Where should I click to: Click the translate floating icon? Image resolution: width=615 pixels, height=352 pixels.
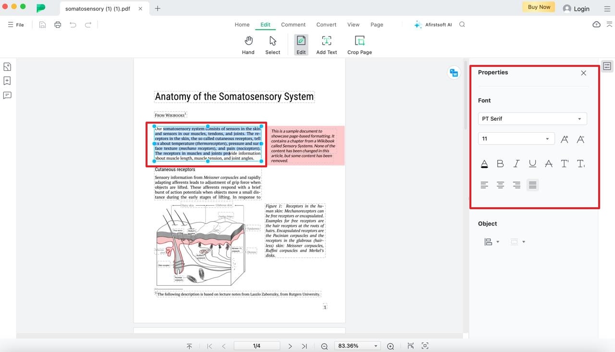coord(454,73)
